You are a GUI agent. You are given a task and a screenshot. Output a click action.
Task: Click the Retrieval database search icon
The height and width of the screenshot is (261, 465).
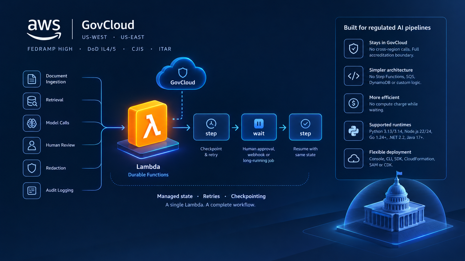click(32, 101)
